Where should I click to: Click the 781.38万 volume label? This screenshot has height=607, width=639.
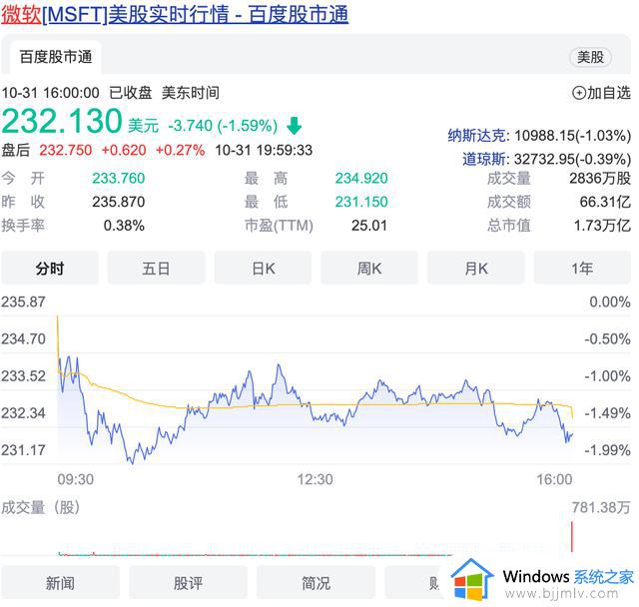(601, 507)
